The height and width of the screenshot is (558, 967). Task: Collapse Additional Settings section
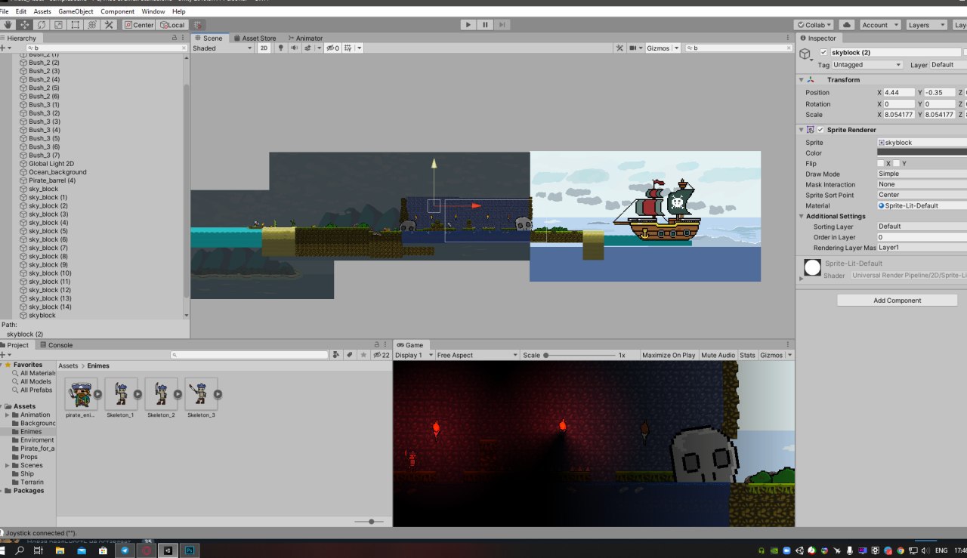tap(802, 216)
